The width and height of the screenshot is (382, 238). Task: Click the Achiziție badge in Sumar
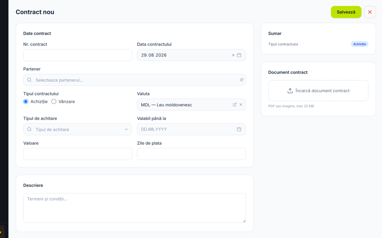[x=360, y=44]
